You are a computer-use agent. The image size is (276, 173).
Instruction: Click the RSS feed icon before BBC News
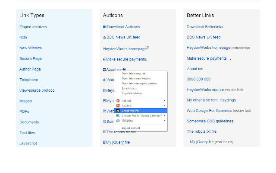click(x=104, y=37)
